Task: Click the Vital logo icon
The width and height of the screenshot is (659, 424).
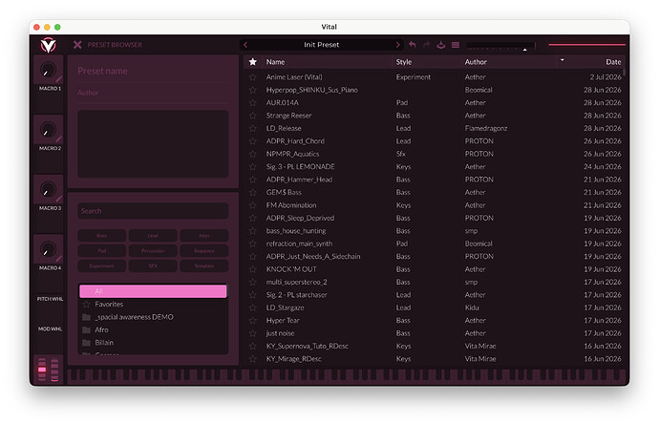Action: tap(49, 45)
